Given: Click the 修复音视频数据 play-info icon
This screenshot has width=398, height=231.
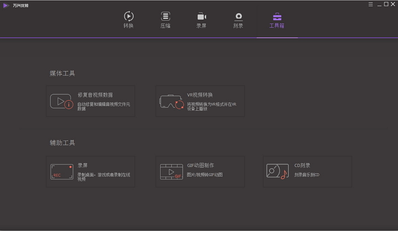Looking at the screenshot, I should (61, 101).
